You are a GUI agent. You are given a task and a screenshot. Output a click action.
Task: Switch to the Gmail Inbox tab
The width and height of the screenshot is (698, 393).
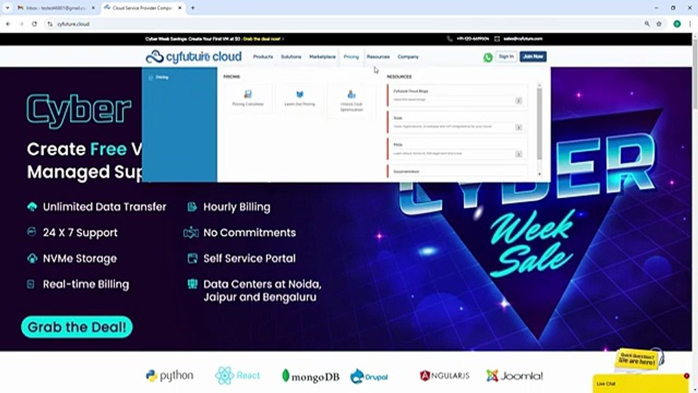[x=55, y=8]
